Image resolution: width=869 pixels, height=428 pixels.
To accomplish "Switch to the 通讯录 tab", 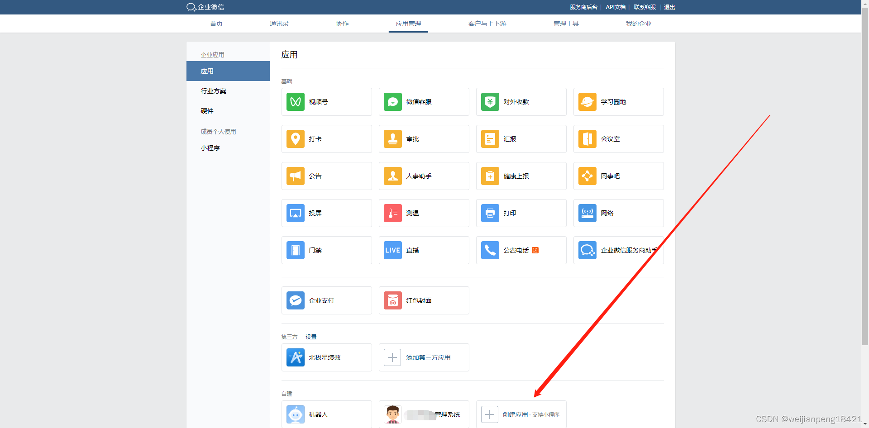I will coord(279,24).
